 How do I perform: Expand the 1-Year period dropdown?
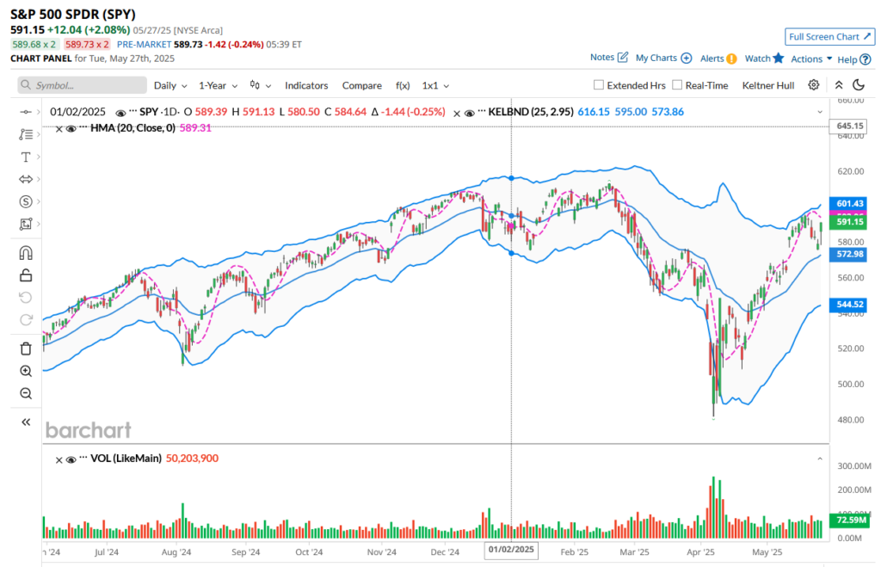pyautogui.click(x=219, y=85)
